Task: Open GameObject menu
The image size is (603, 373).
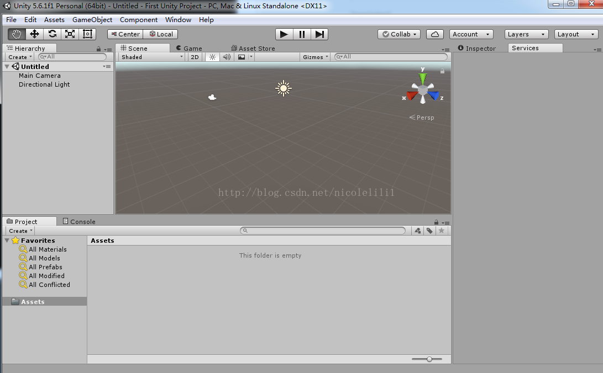Action: pyautogui.click(x=92, y=19)
